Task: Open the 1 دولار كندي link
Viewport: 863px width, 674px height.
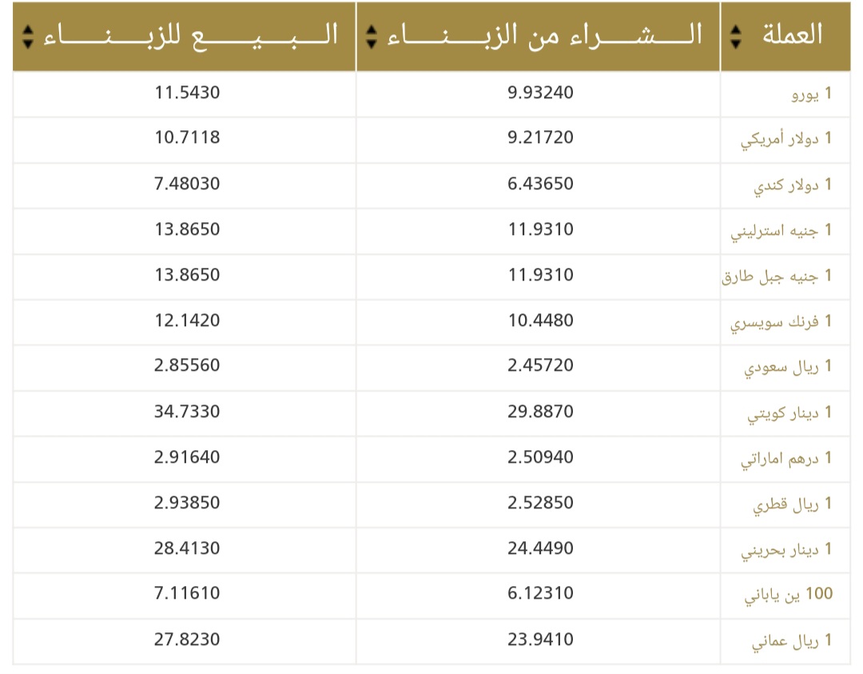Action: click(x=793, y=185)
